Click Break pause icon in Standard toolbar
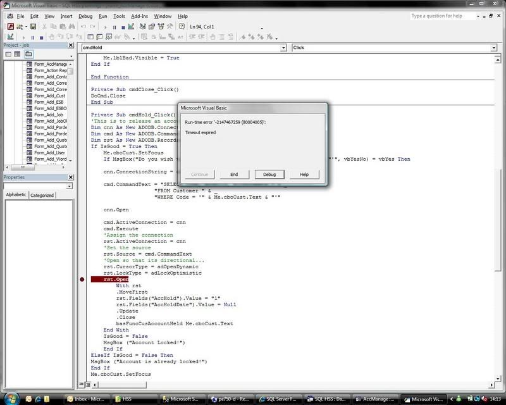 pos(114,27)
